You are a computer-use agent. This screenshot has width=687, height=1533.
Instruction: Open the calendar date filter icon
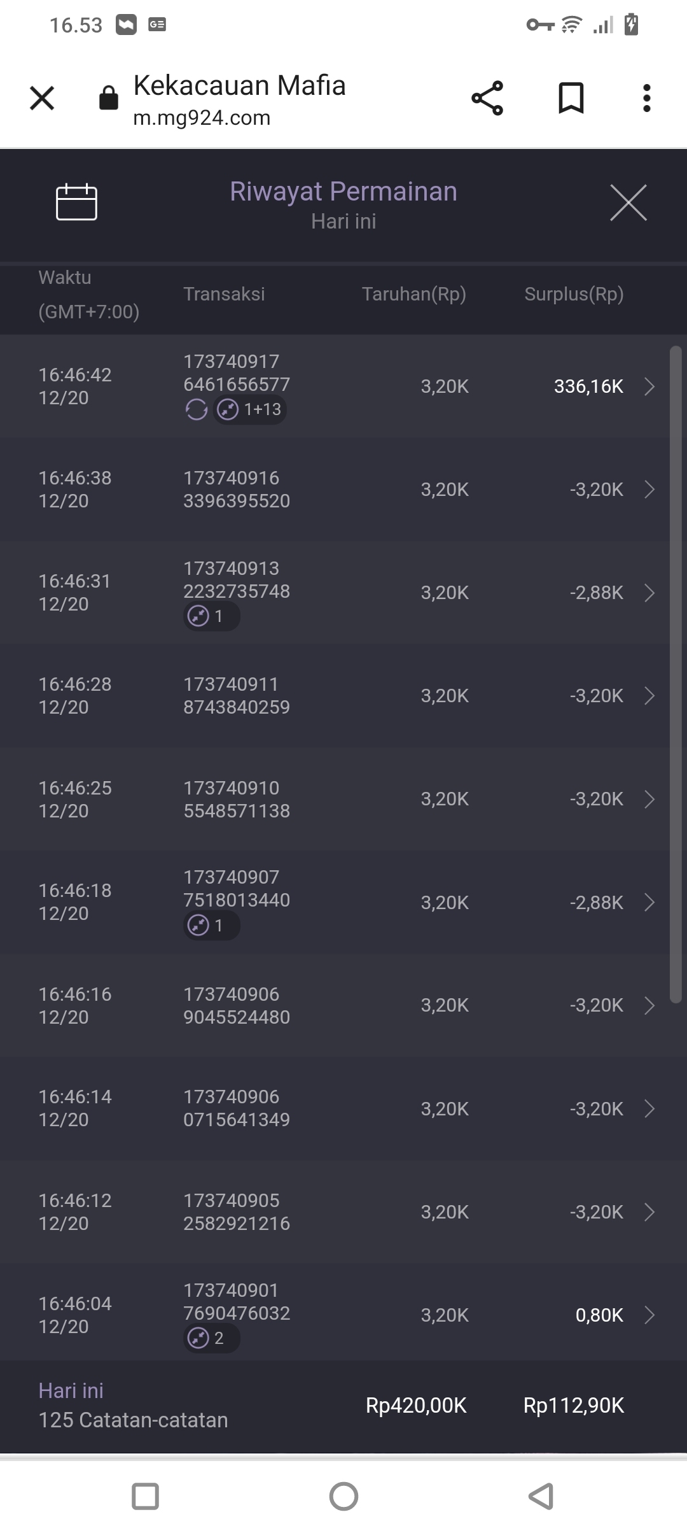coord(76,202)
